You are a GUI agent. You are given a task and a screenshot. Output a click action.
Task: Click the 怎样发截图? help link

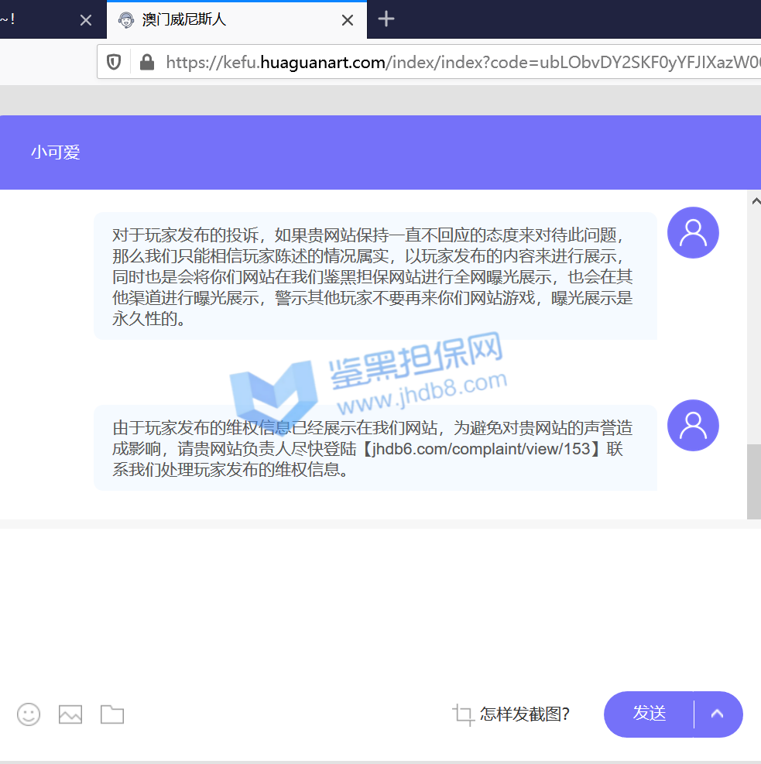coord(525,714)
